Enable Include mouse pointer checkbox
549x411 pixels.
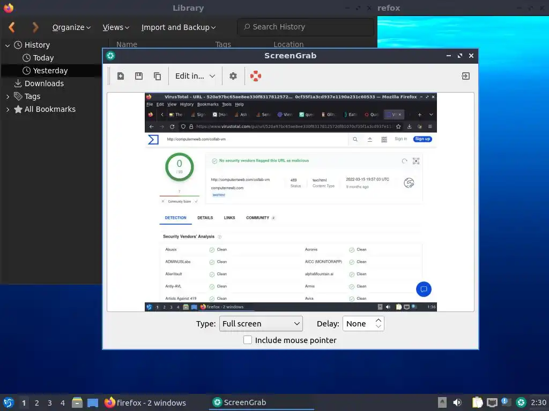248,340
